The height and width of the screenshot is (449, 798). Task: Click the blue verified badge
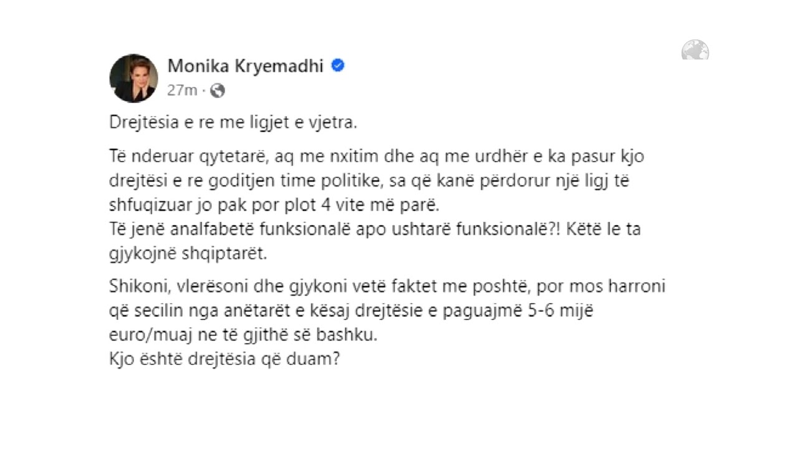click(338, 65)
